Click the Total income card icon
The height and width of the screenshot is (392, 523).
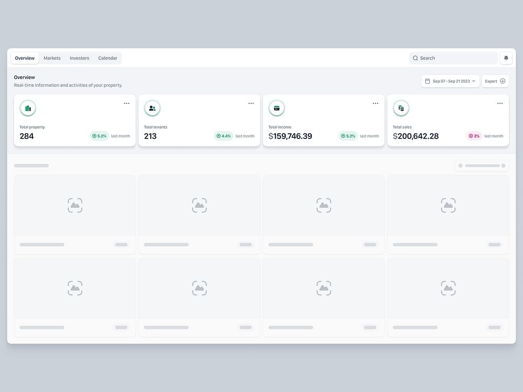[x=277, y=108]
